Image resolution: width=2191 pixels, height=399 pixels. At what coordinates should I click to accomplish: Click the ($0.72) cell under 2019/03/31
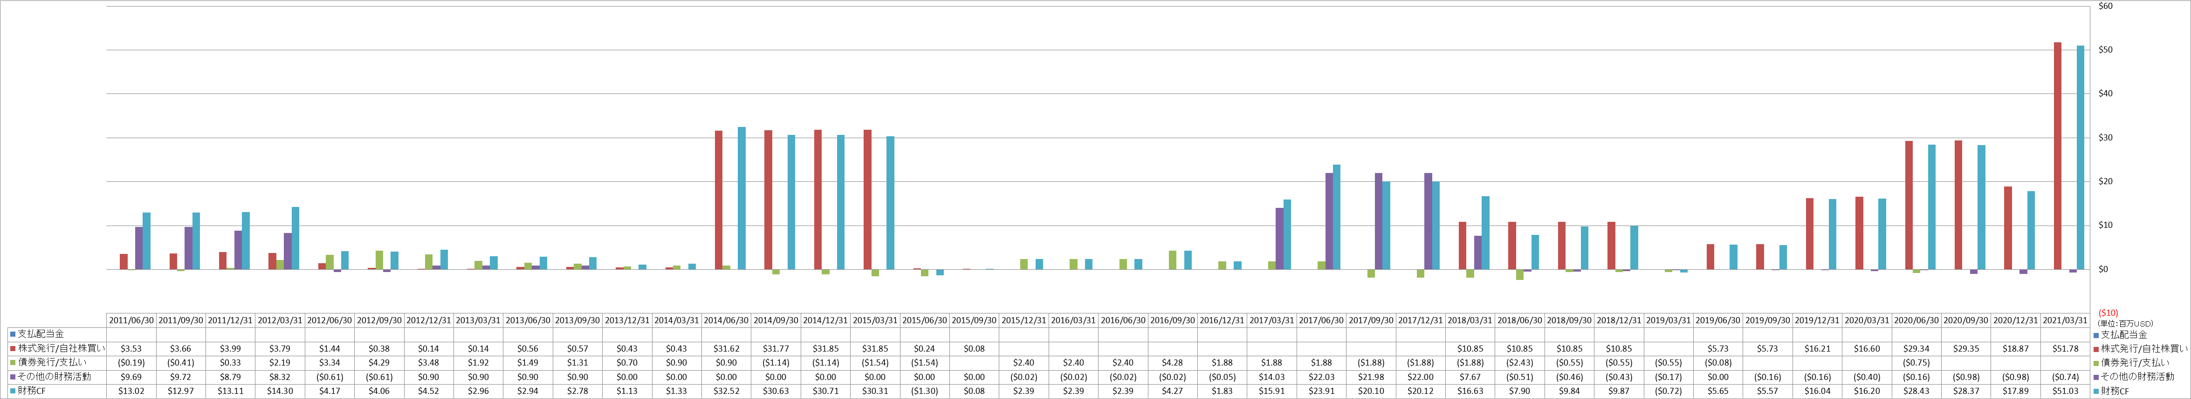coord(1669,392)
